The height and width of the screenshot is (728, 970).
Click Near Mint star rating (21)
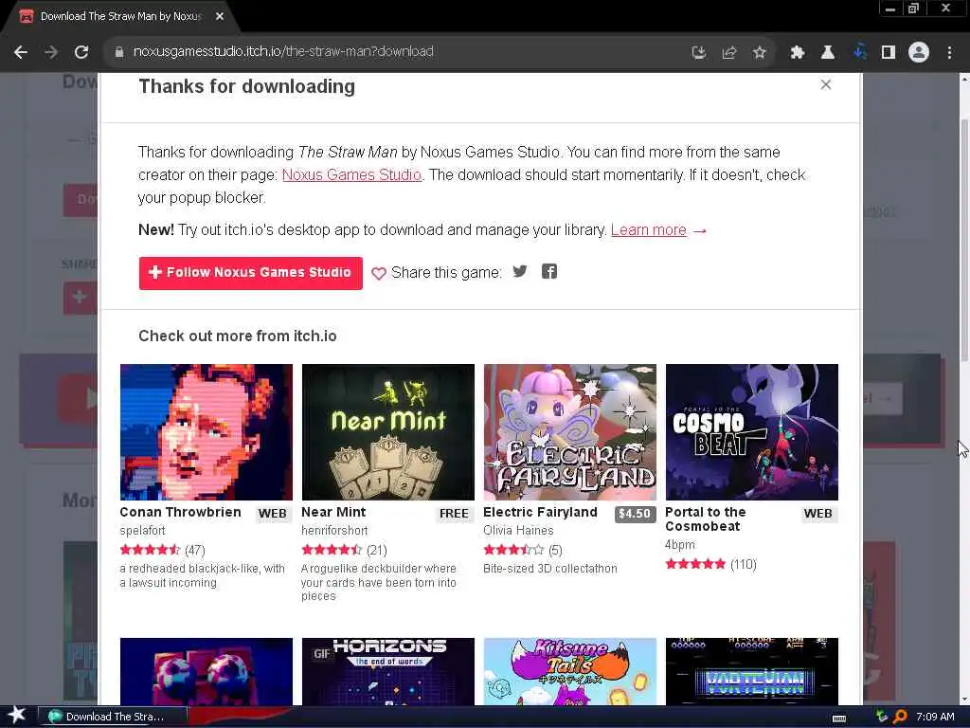(x=344, y=551)
